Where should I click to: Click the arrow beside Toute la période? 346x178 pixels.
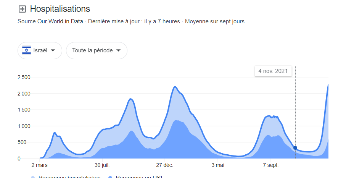point(118,50)
